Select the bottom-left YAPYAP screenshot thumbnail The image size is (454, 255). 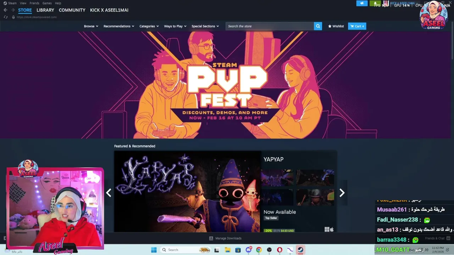277,197
